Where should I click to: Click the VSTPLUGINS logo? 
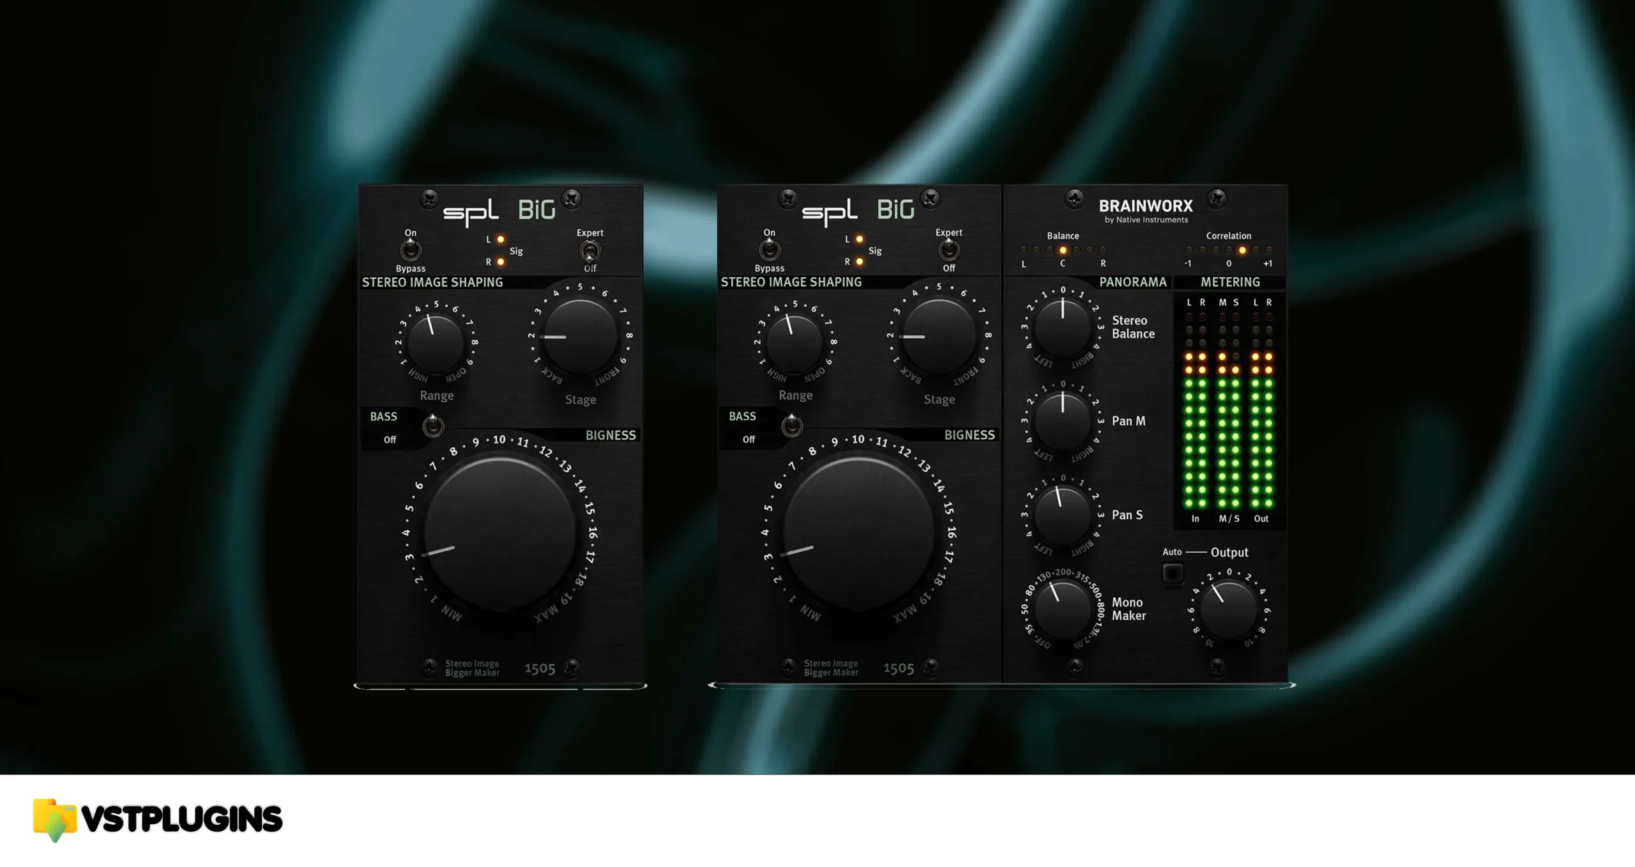coord(158,819)
